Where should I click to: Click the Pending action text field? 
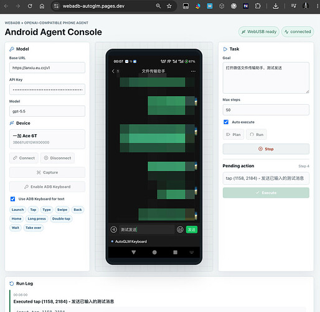point(266,178)
